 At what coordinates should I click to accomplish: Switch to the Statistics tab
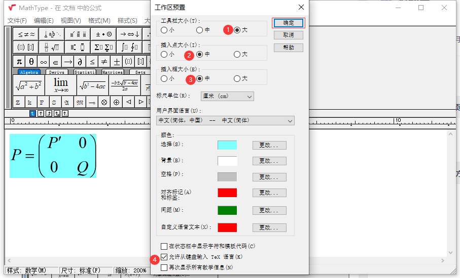coord(85,72)
